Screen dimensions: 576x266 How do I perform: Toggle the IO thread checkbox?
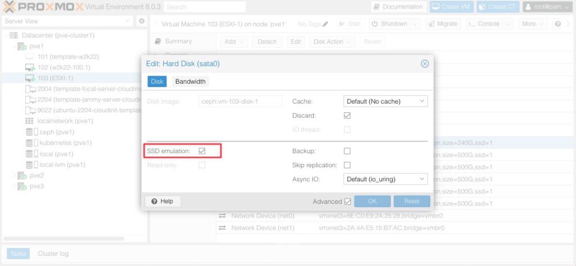click(346, 129)
